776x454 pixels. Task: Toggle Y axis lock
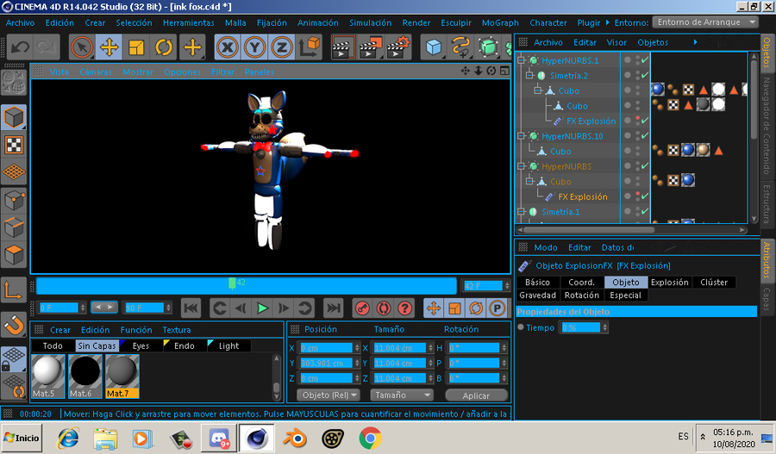coord(254,47)
